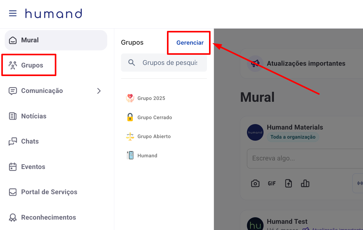Click the Grupos people icon
Screen dimensions: 363x230
pyautogui.click(x=13, y=65)
